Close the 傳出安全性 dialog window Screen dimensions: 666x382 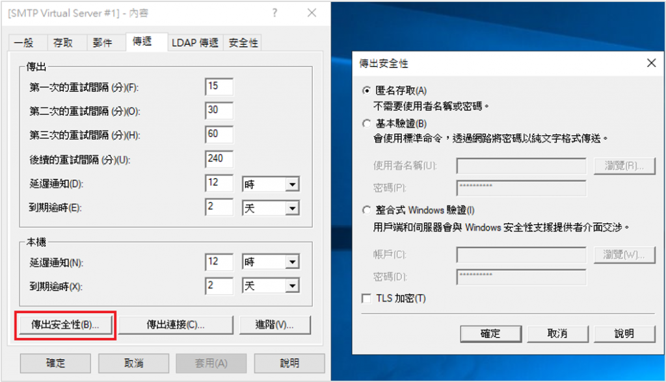(651, 63)
